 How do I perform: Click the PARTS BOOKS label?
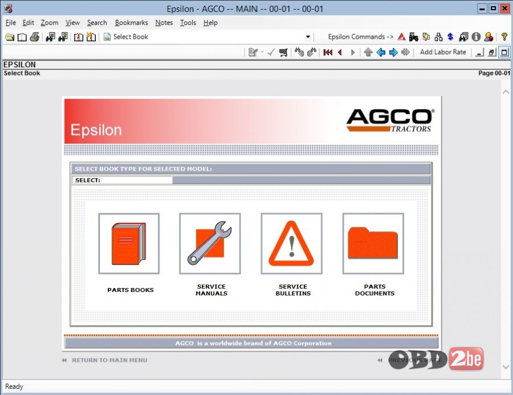pyautogui.click(x=130, y=290)
